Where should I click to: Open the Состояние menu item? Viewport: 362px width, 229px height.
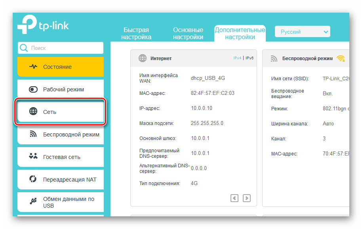click(x=61, y=67)
